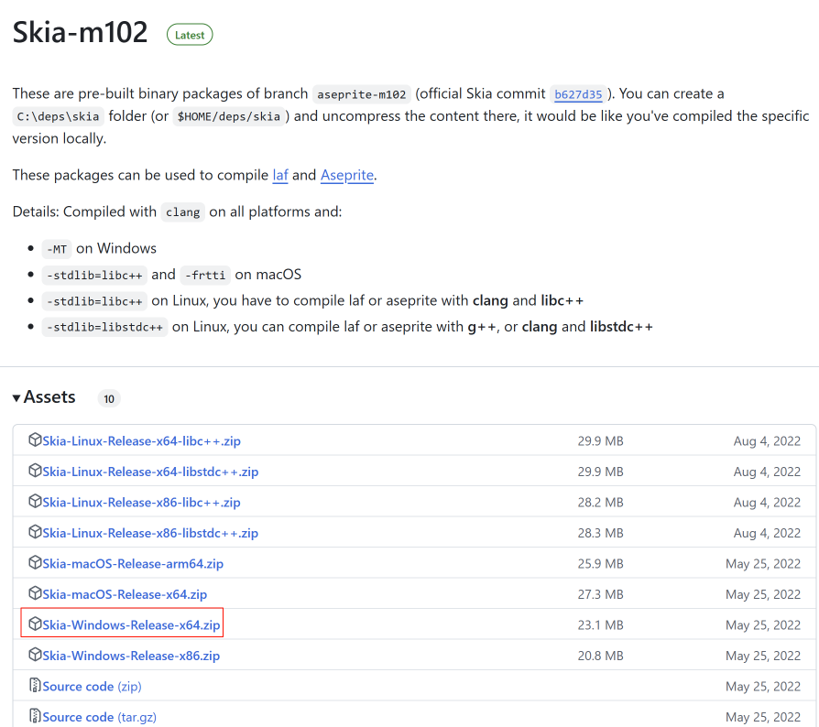The image size is (819, 727).
Task: Click the 28.2 MB size value
Action: click(x=600, y=503)
